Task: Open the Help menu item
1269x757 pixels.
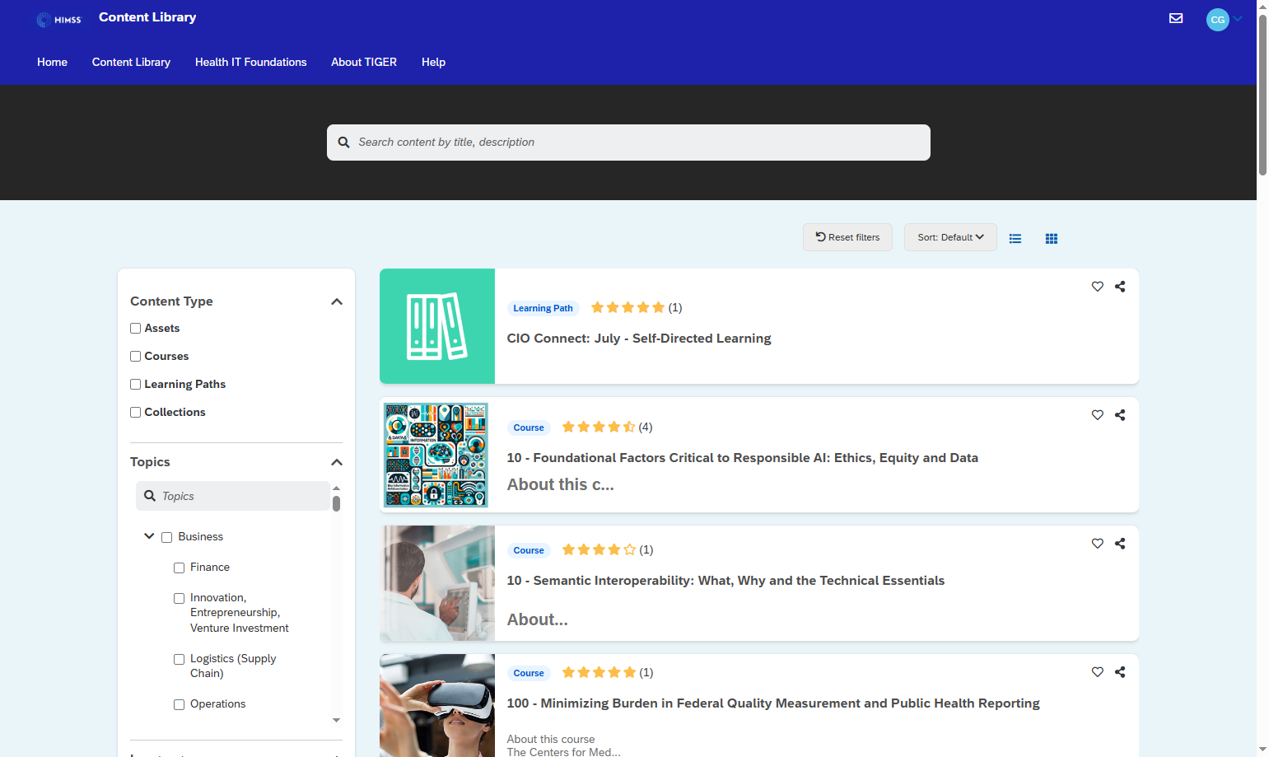Action: (x=433, y=63)
